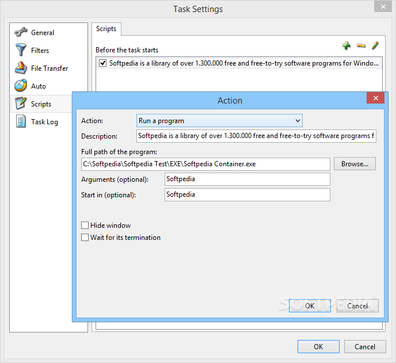Open the Filters settings page
This screenshot has height=363, width=396.
pyautogui.click(x=40, y=51)
